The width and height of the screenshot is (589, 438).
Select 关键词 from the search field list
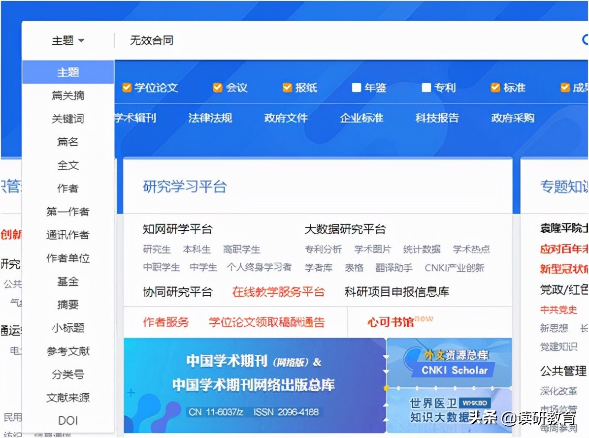coord(68,118)
